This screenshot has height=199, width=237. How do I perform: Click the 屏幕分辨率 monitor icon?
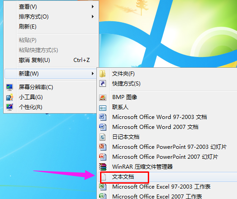pyautogui.click(x=9, y=87)
